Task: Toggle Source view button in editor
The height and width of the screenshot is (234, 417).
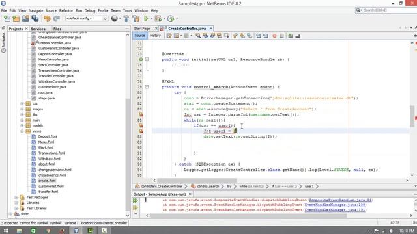Action: click(140, 36)
